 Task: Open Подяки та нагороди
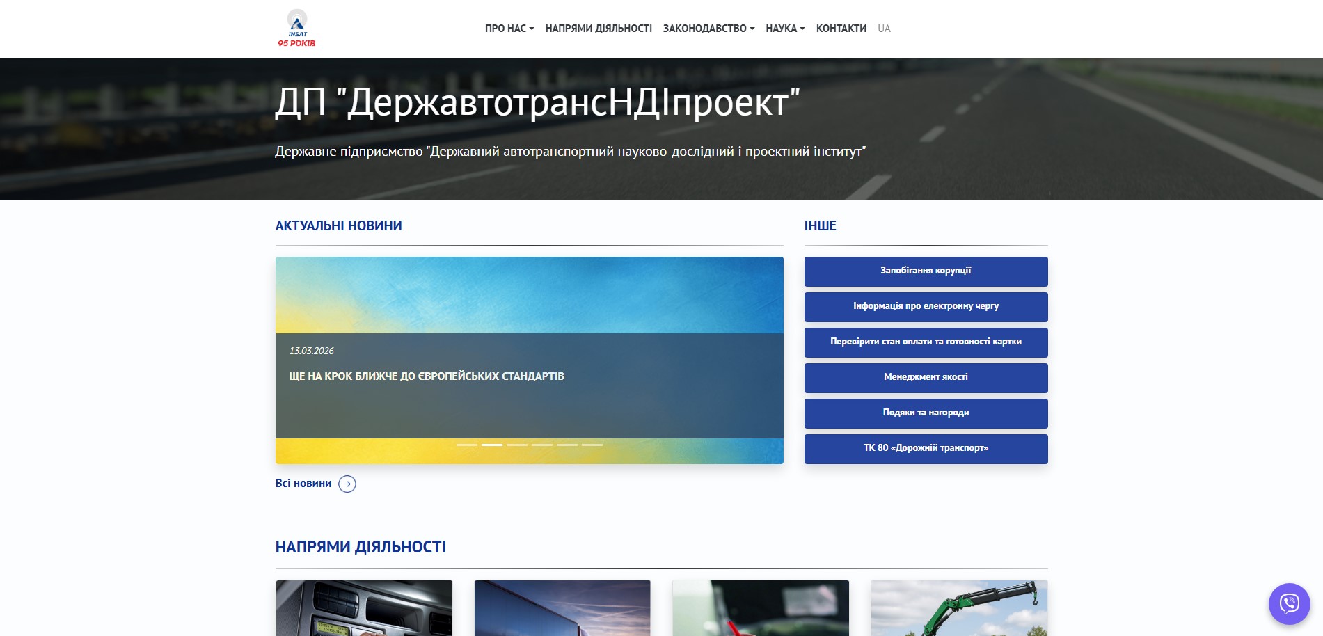(x=926, y=413)
